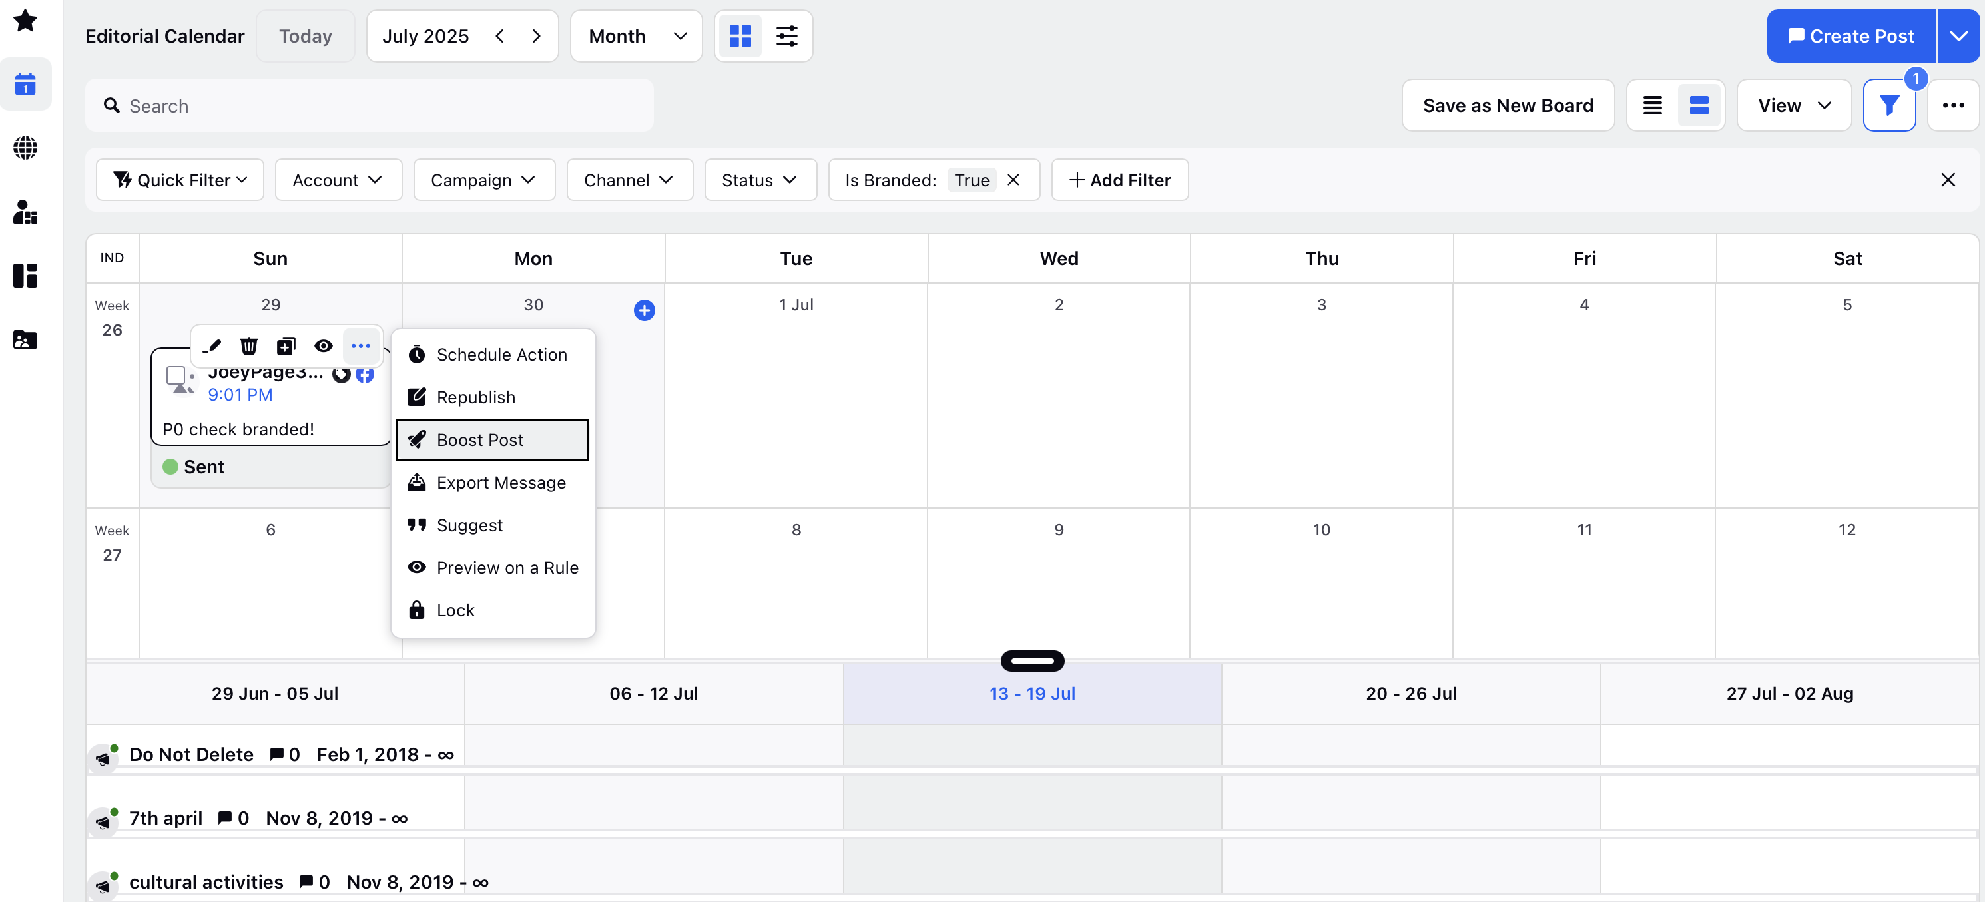Open the July 2025 date picker

[425, 36]
